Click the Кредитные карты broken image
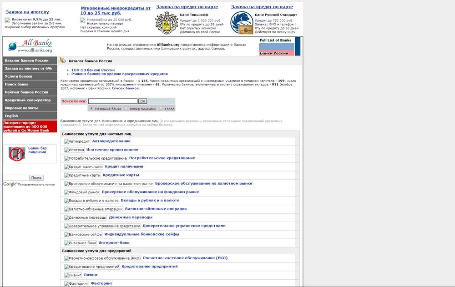This screenshot has height=287, width=455. [x=82, y=175]
